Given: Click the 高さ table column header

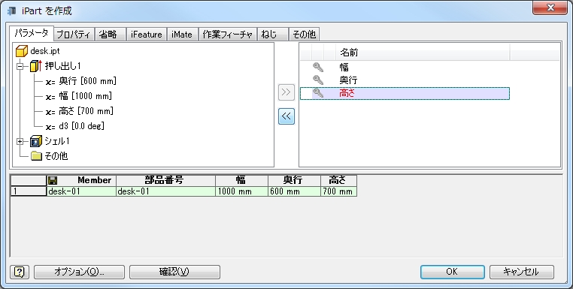Looking at the screenshot, I should 338,180.
